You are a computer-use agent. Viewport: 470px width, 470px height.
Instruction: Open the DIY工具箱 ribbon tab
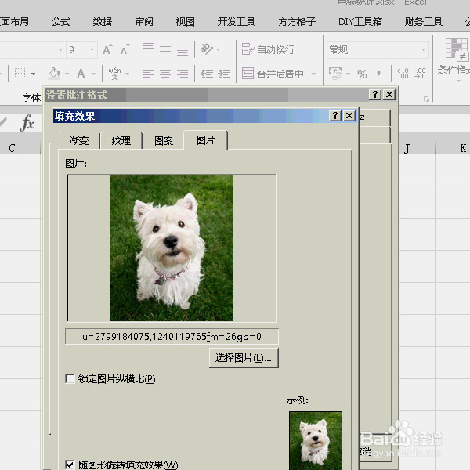coord(360,22)
